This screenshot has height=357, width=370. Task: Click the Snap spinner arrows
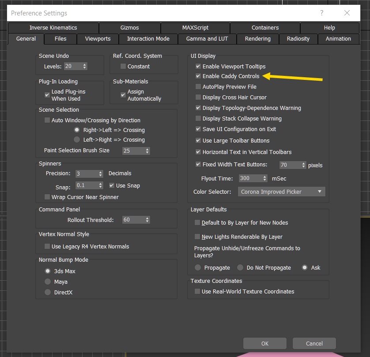(x=101, y=185)
